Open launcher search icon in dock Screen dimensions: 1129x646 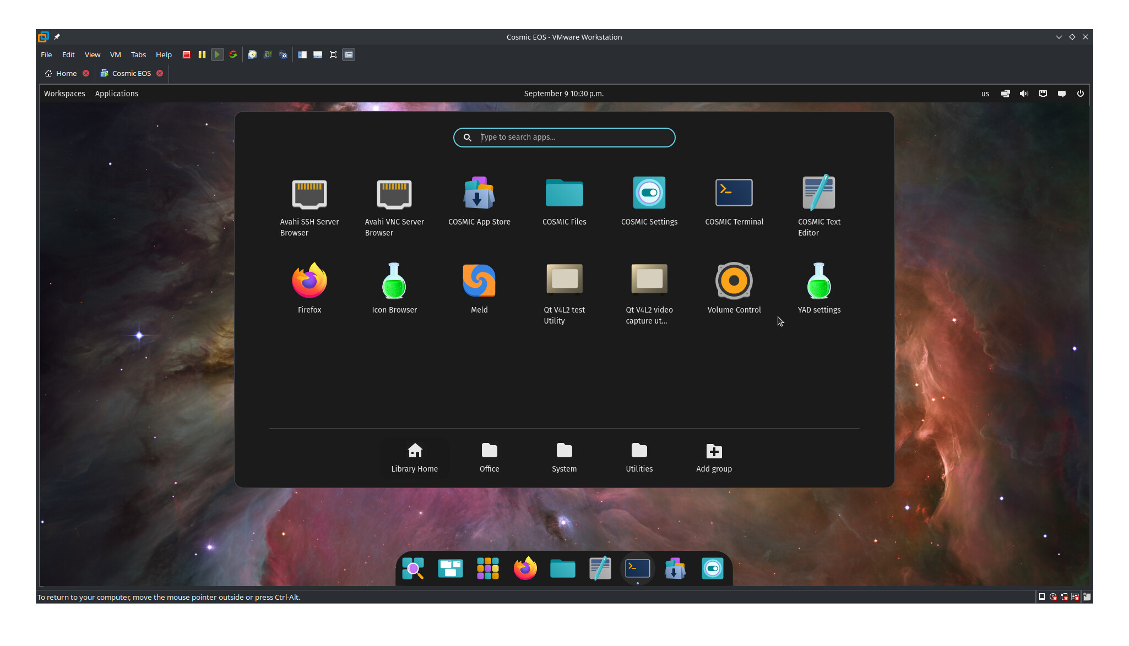[413, 568]
